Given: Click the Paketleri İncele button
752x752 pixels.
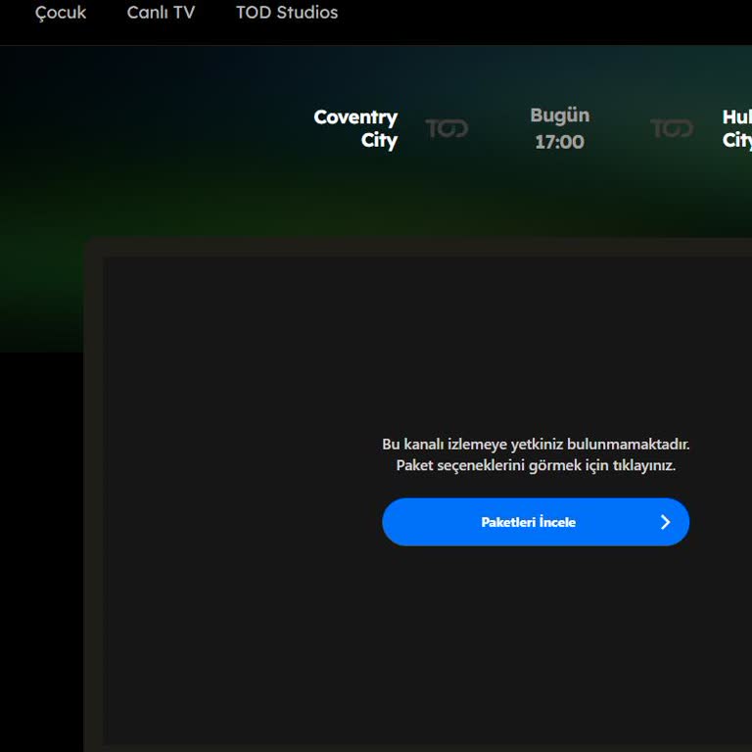Looking at the screenshot, I should click(536, 522).
